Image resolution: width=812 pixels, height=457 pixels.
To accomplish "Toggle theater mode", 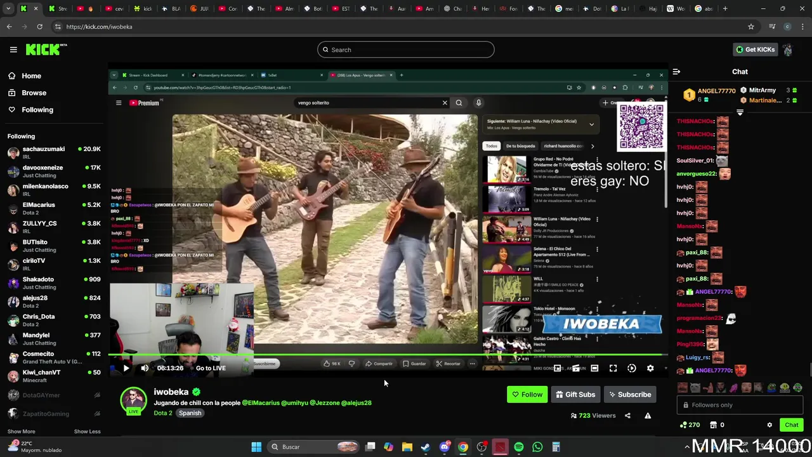I will pyautogui.click(x=594, y=368).
